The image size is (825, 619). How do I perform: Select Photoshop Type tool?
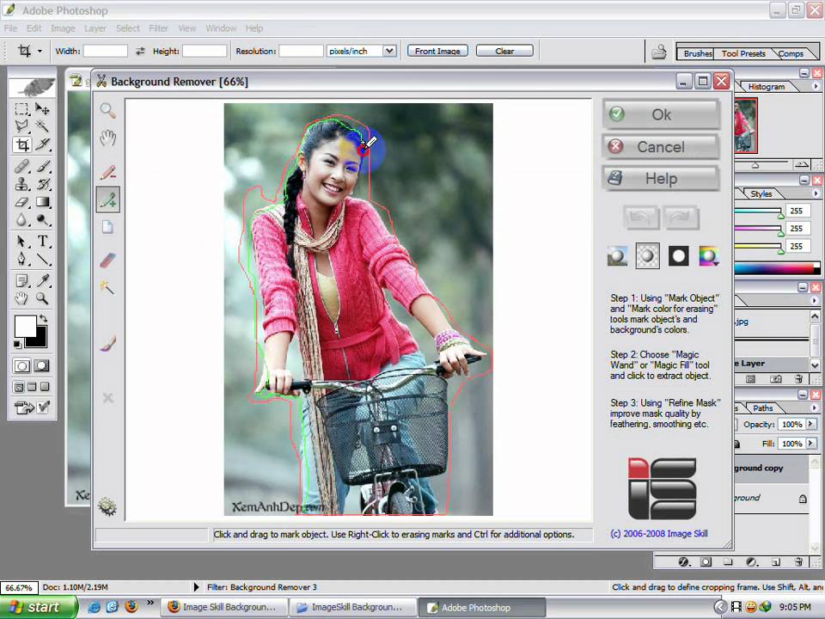pyautogui.click(x=43, y=241)
